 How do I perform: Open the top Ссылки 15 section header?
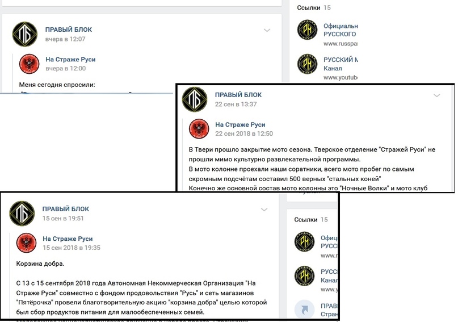tap(314, 7)
